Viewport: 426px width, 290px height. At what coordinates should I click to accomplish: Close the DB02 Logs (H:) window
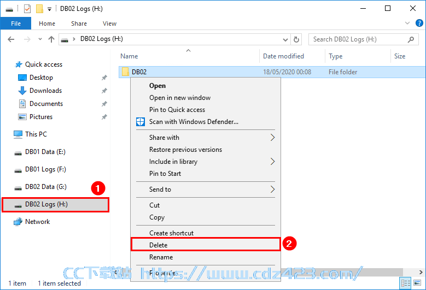click(x=413, y=8)
